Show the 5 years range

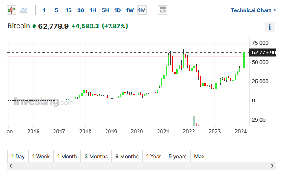178,156
